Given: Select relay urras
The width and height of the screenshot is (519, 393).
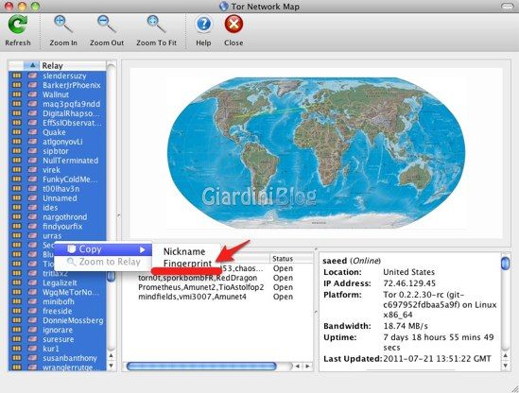Looking at the screenshot, I should pyautogui.click(x=52, y=236).
